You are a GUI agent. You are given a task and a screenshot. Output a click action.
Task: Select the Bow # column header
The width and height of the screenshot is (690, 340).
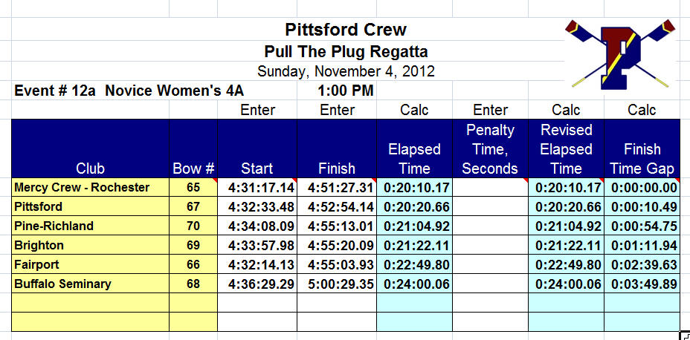pyautogui.click(x=193, y=148)
